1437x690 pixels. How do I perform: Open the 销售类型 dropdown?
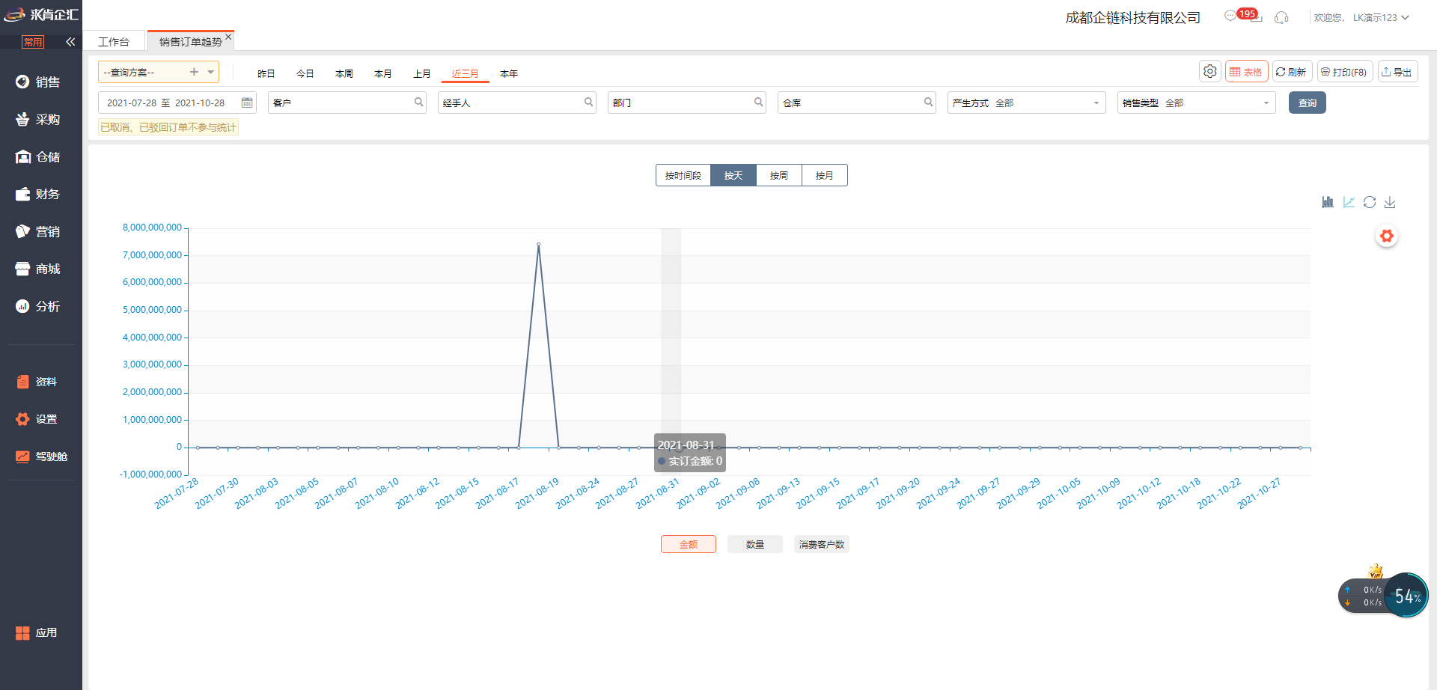coord(1196,103)
